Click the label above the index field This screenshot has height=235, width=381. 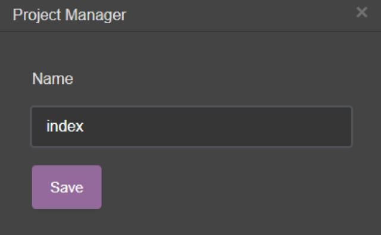pyautogui.click(x=52, y=79)
